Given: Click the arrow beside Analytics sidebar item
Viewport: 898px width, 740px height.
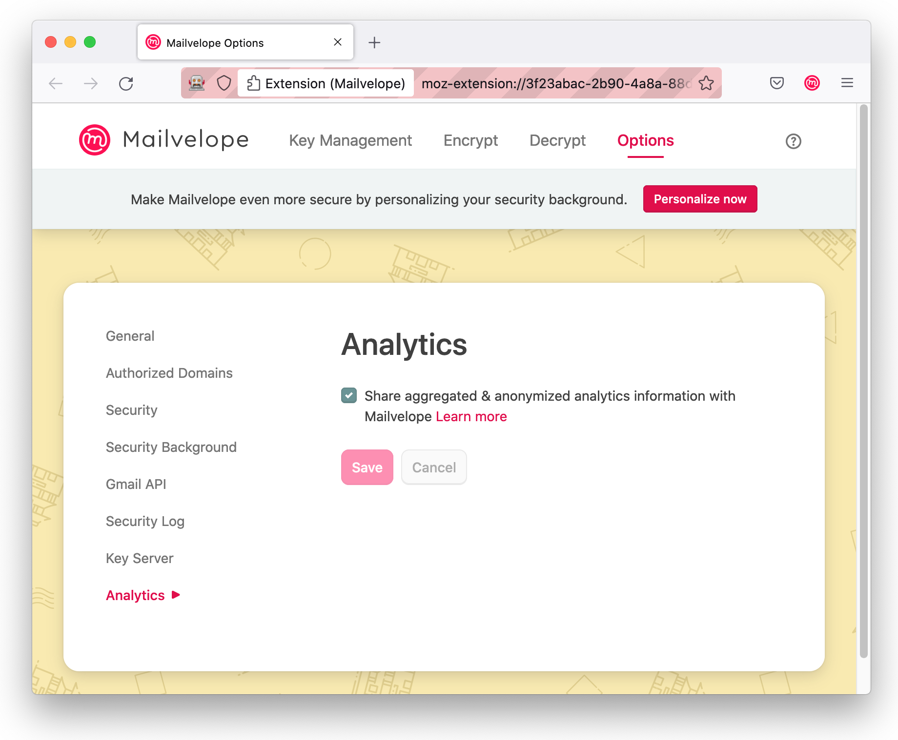Looking at the screenshot, I should (176, 595).
